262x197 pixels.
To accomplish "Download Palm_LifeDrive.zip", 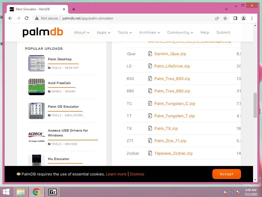I will tap(172, 66).
